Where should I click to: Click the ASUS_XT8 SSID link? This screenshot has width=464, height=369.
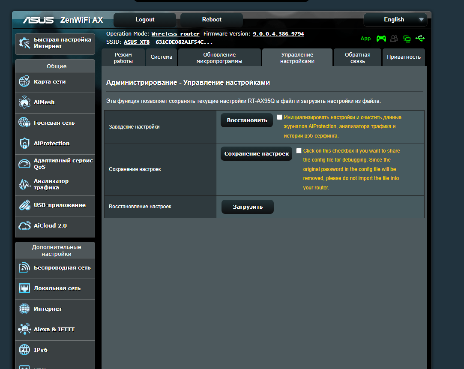(x=136, y=42)
